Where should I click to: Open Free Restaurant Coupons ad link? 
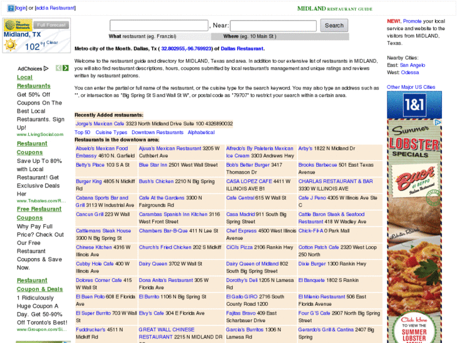click(x=39, y=213)
